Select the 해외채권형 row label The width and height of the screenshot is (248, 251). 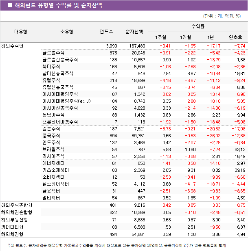point(12,234)
